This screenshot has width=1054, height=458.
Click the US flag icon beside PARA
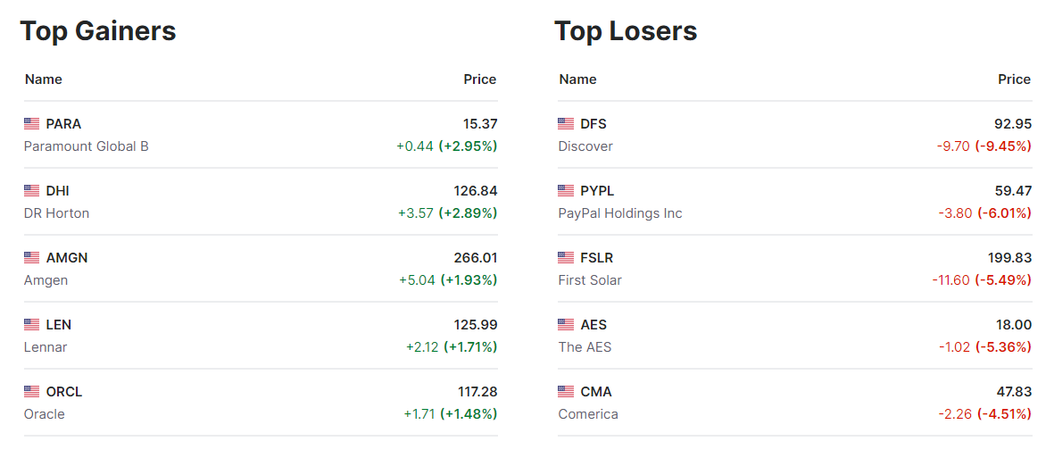32,124
